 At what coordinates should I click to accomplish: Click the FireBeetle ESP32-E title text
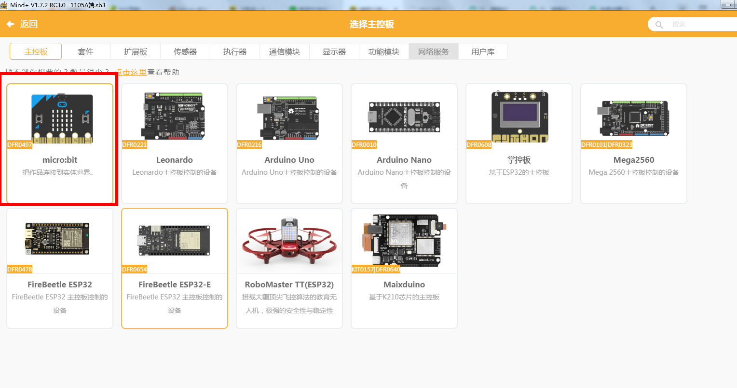[x=175, y=285]
